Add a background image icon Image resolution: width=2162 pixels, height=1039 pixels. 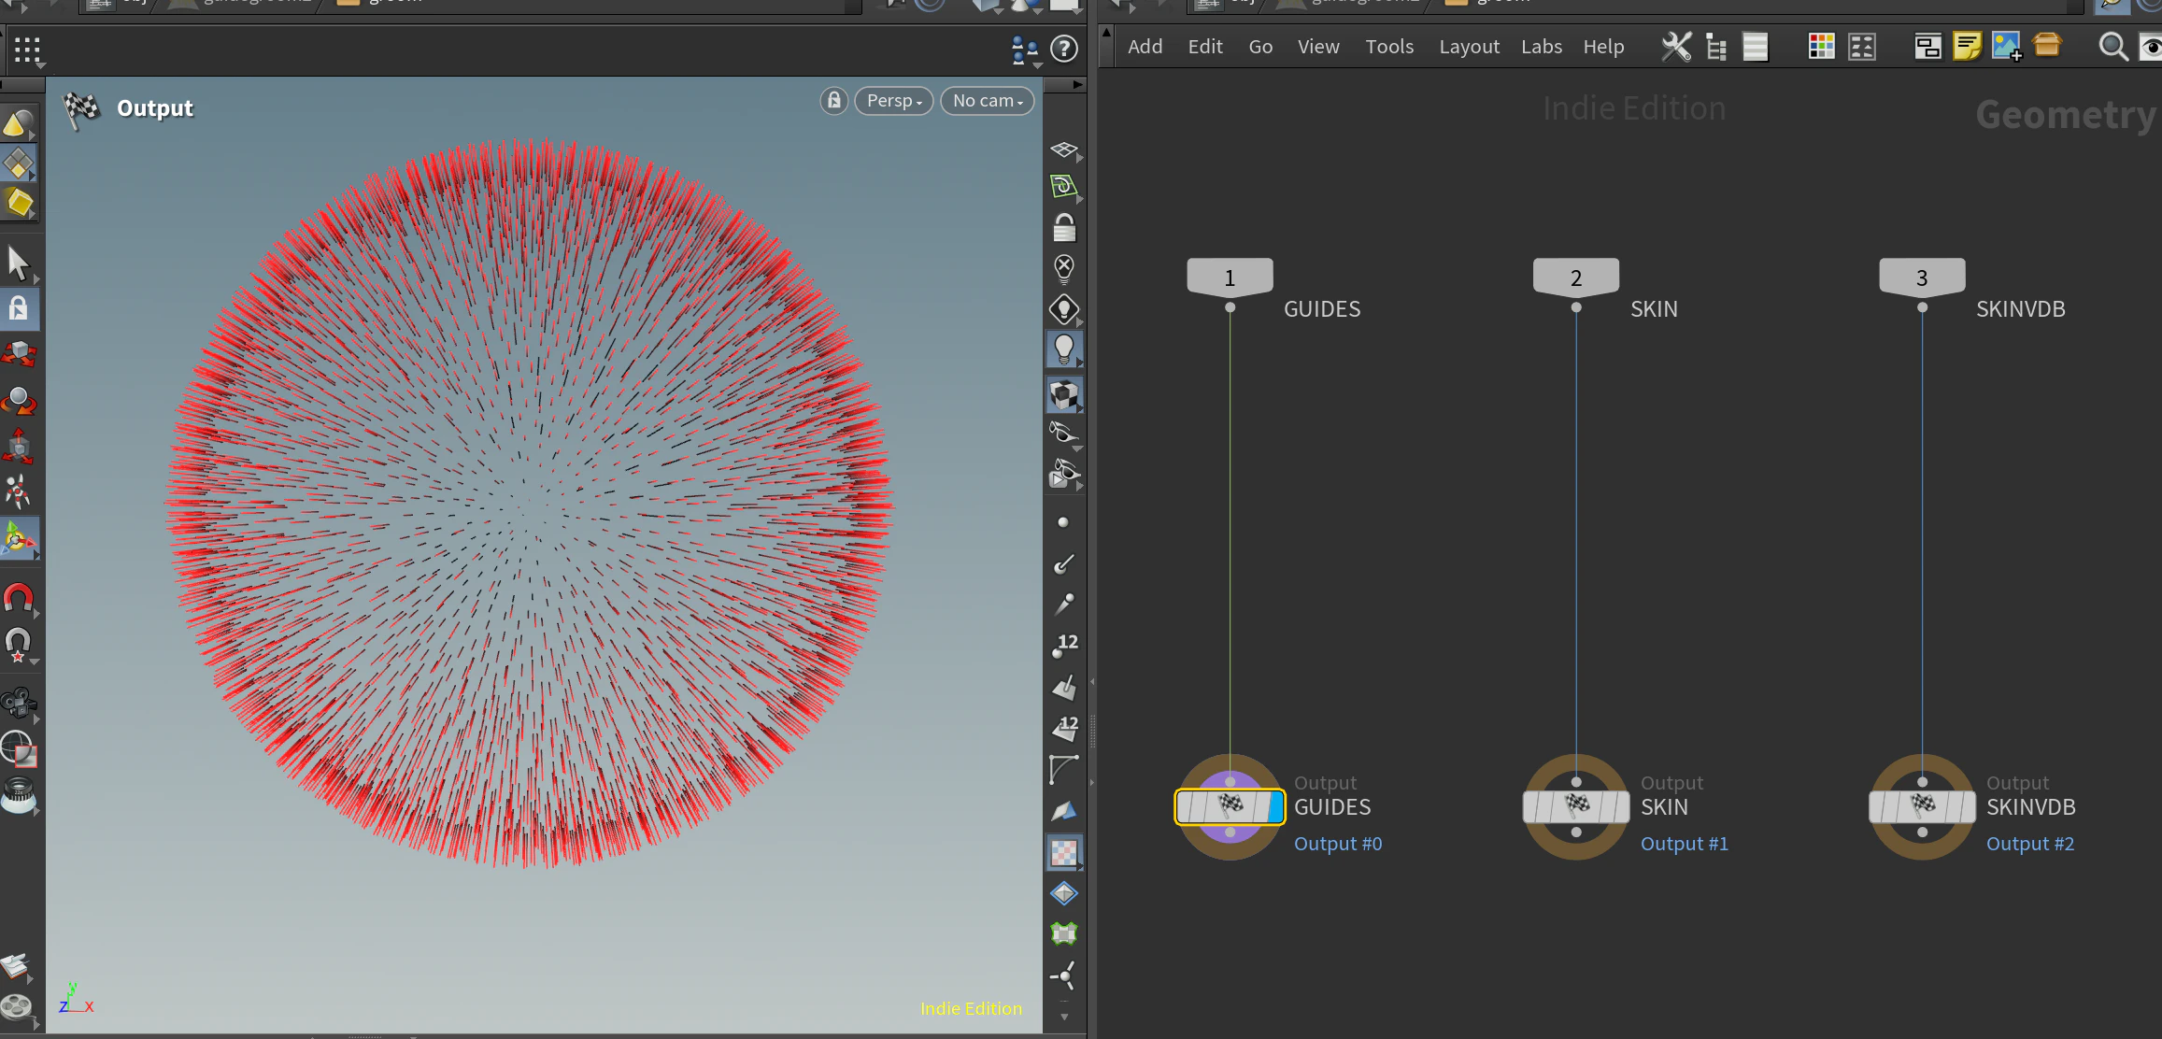2007,47
